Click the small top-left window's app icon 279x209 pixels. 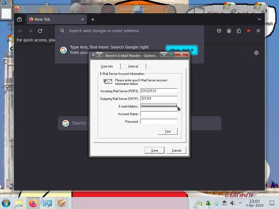tap(4, 3)
